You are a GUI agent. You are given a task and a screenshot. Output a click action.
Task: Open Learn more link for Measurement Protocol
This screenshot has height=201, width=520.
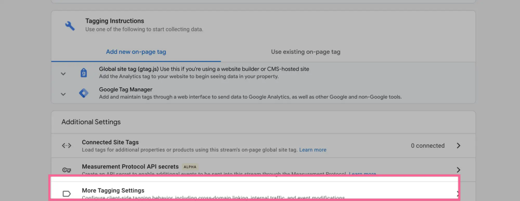(x=363, y=174)
